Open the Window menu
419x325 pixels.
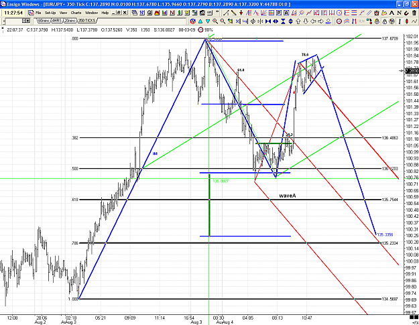91,13
